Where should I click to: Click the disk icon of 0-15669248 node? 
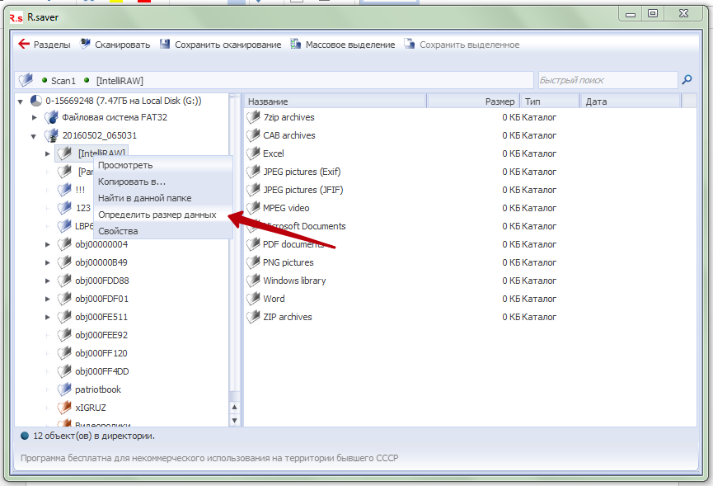[36, 101]
